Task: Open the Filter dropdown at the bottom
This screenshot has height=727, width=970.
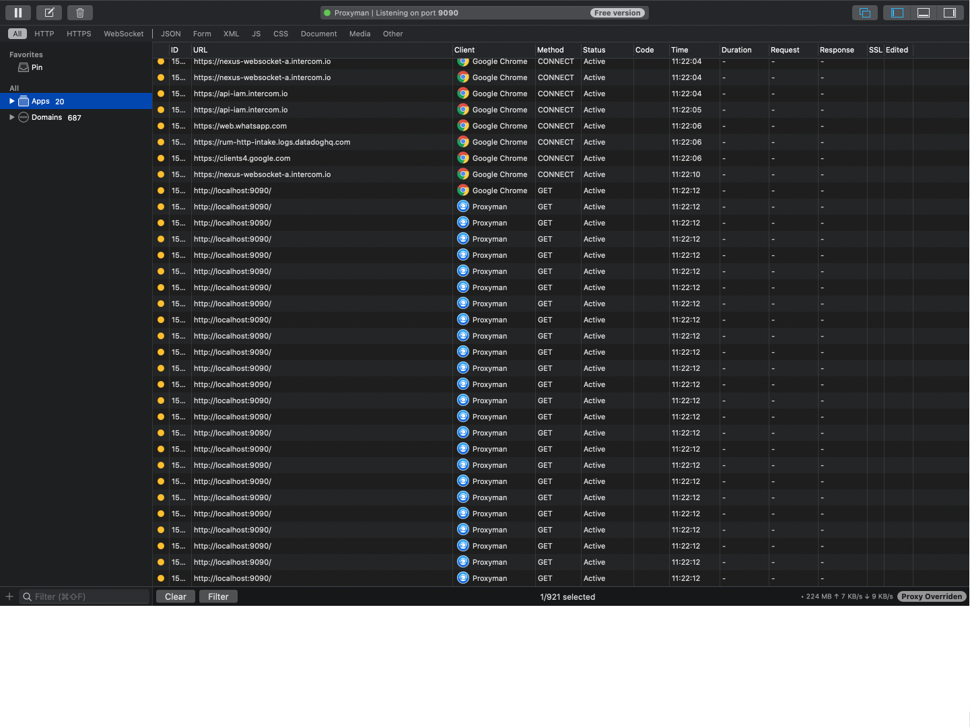Action: [x=218, y=596]
